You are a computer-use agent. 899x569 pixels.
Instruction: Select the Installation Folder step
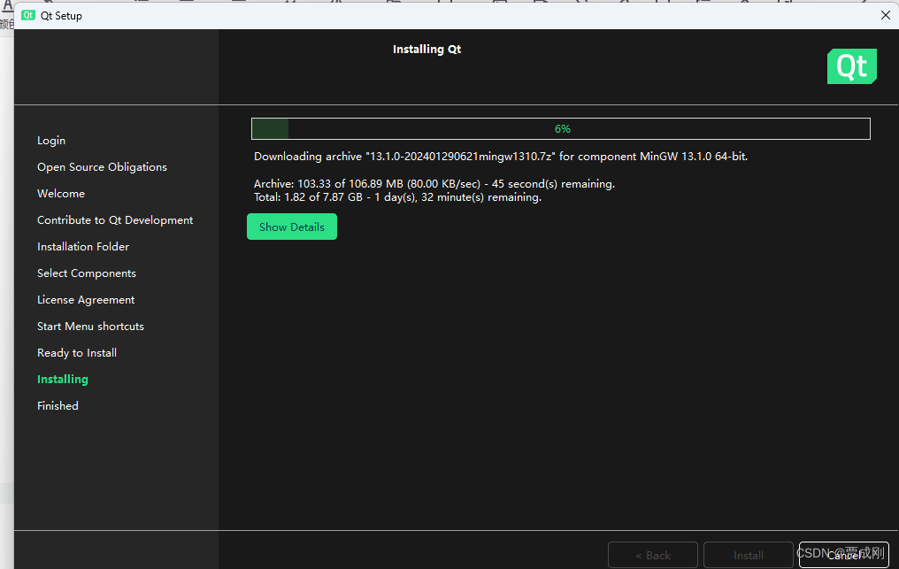pos(83,247)
